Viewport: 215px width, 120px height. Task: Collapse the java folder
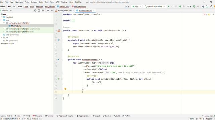(x=1, y=20)
